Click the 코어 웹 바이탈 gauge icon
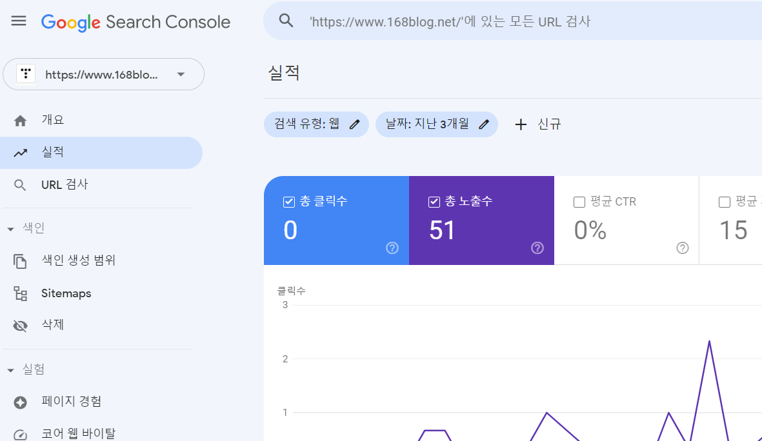Viewport: 762px width, 441px height. pos(20,434)
